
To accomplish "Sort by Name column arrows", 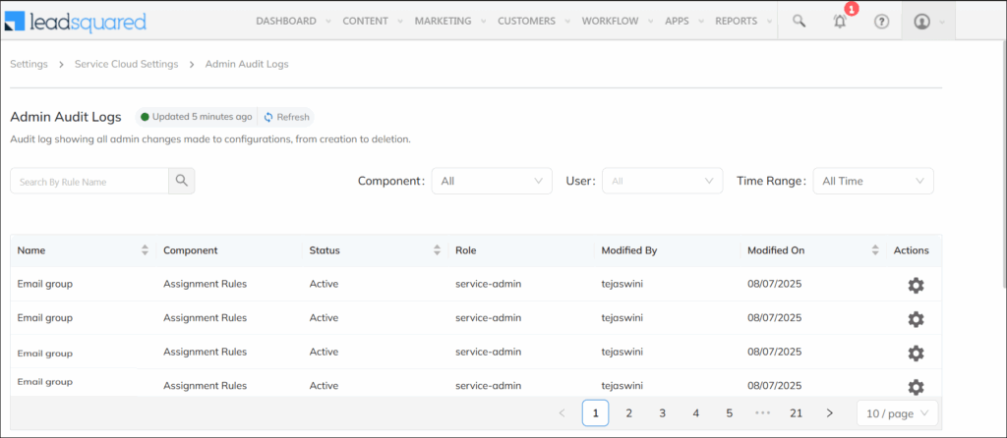I will (146, 250).
